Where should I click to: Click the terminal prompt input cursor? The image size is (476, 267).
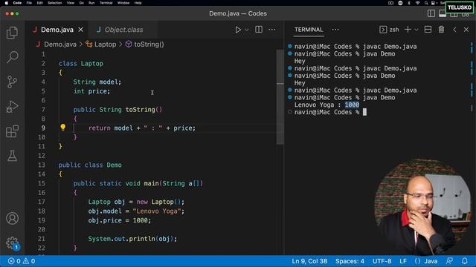[x=364, y=112]
